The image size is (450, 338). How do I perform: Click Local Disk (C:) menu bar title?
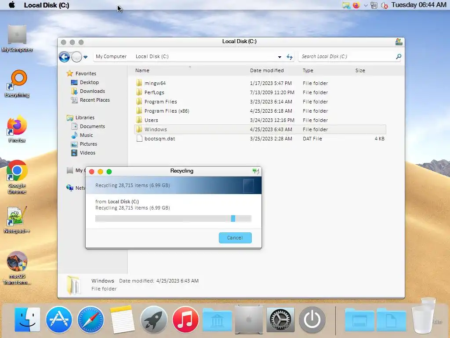47,5
